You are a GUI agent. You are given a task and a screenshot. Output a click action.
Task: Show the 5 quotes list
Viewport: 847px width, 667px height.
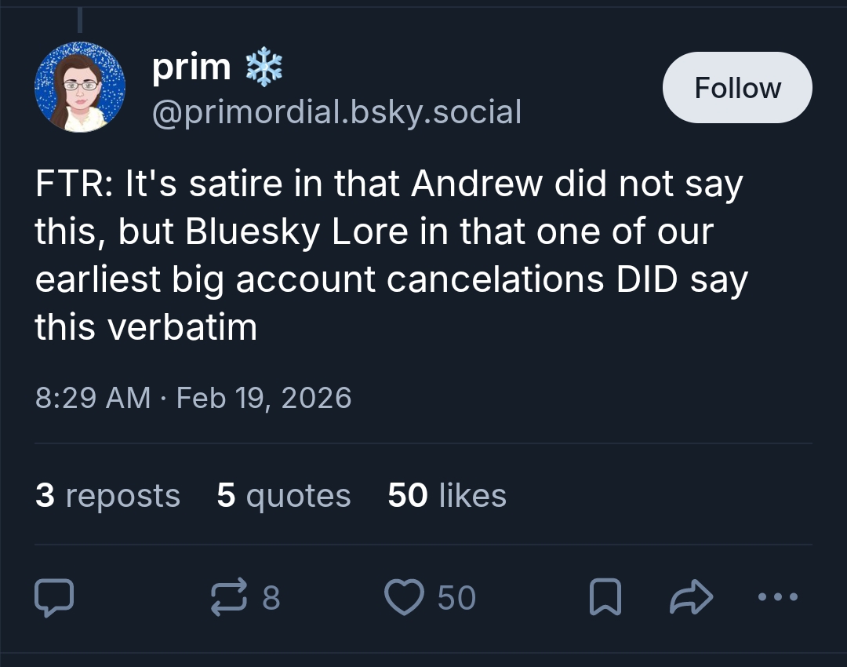point(284,495)
